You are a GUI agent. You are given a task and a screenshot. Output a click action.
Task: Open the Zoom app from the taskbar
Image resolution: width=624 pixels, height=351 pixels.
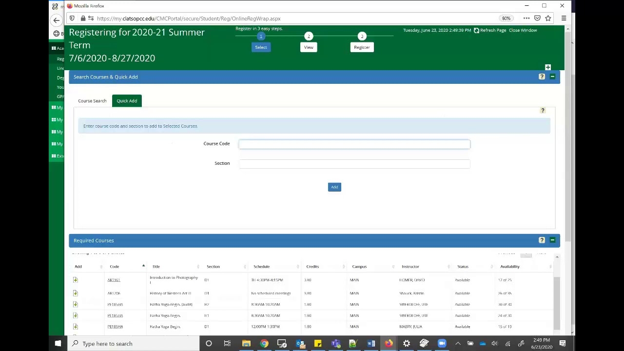click(442, 344)
